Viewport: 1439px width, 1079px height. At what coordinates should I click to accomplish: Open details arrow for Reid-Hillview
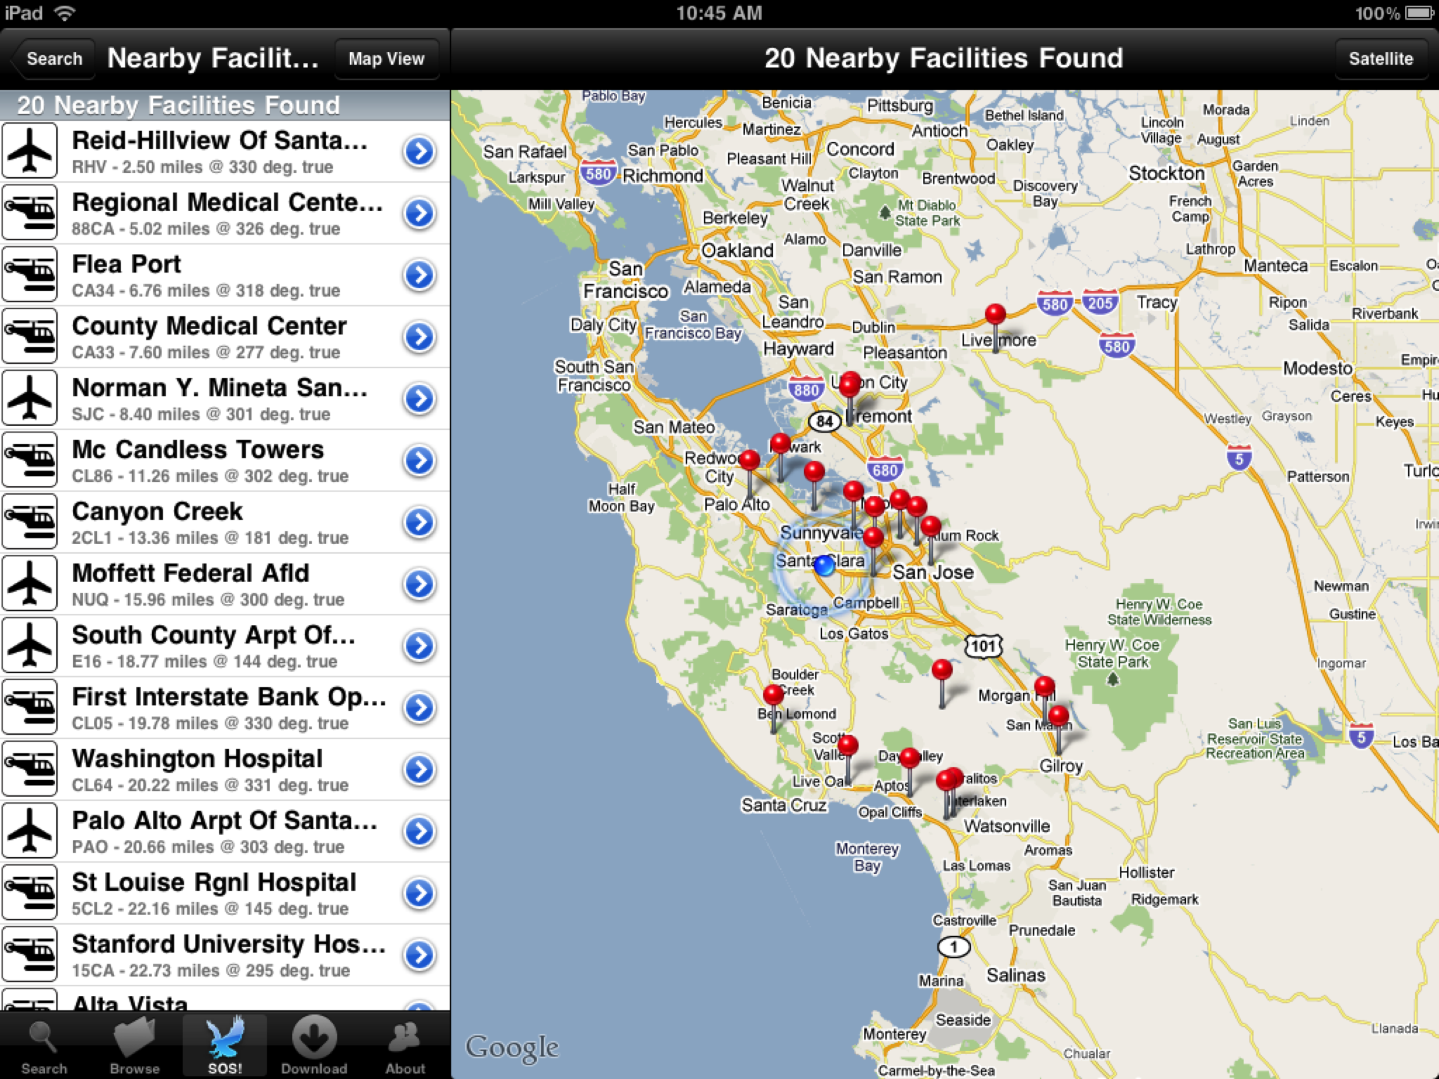(420, 152)
